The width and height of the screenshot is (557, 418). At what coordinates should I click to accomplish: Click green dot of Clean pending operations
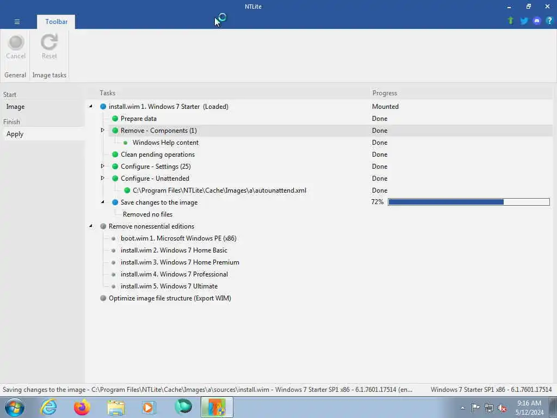point(115,154)
